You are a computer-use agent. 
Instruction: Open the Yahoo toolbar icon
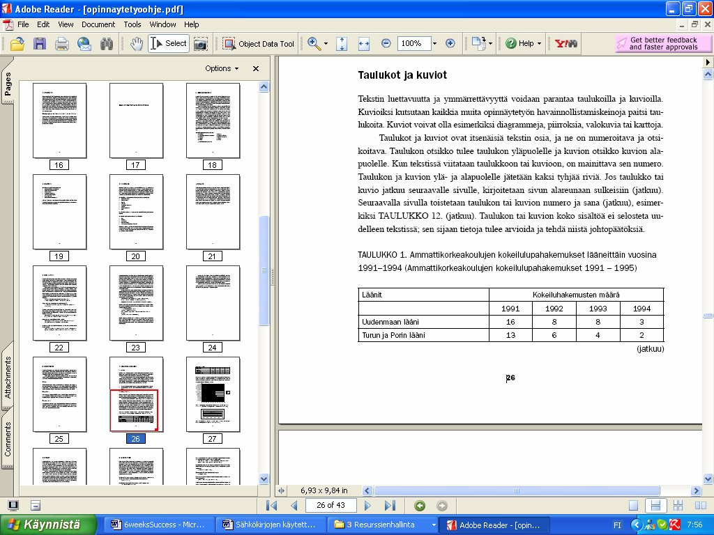click(x=565, y=44)
